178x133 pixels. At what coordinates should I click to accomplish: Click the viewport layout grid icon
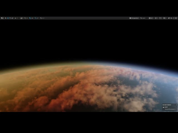tap(176, 18)
